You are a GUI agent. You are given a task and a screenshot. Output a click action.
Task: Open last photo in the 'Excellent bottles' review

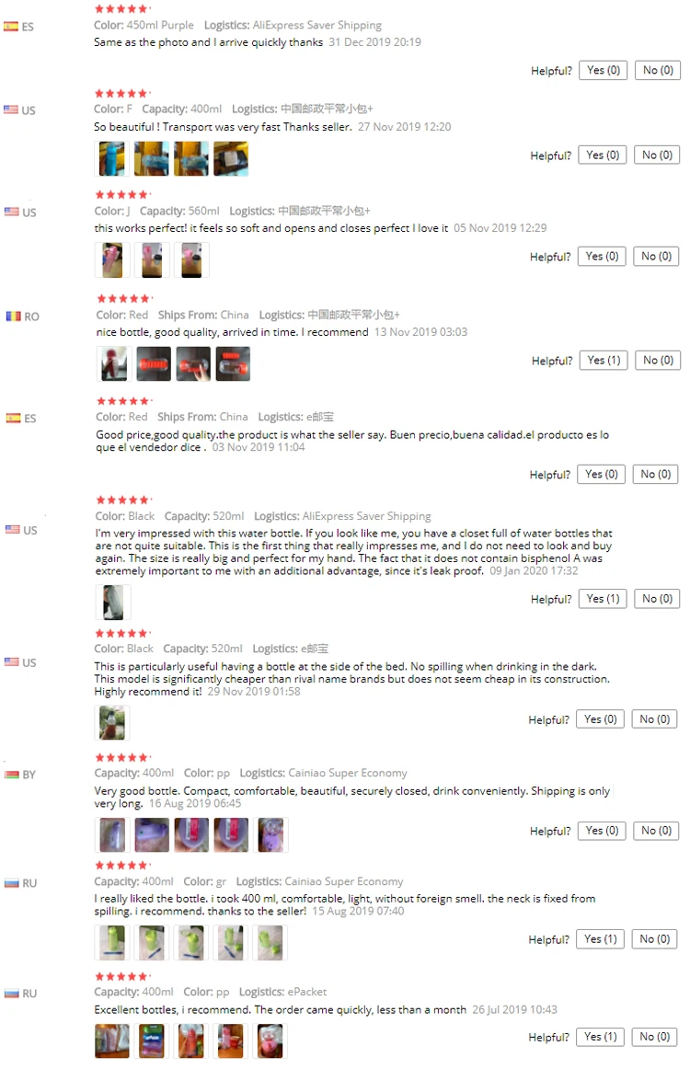click(270, 1041)
